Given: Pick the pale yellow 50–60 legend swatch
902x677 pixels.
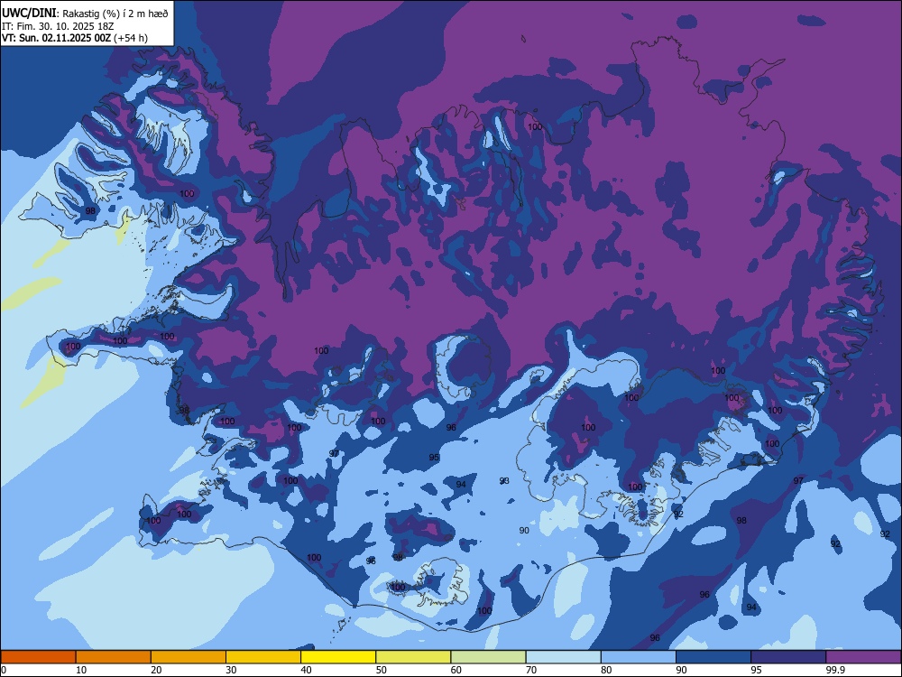Looking at the screenshot, I should pos(413,657).
